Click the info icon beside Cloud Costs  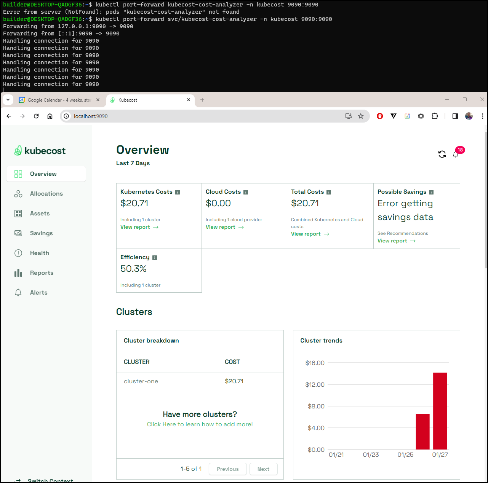pos(246,192)
